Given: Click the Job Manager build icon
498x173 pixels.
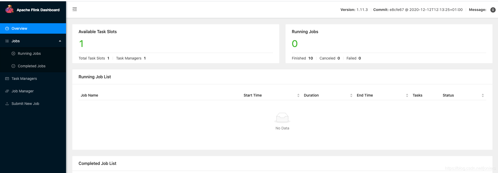Looking at the screenshot, I should (x=7, y=91).
